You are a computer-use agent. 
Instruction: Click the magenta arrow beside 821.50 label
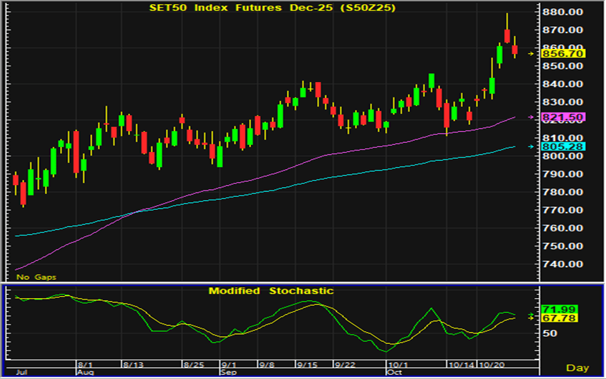531,117
